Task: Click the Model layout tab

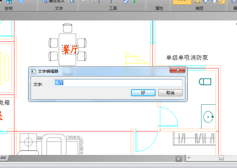Action: click(x=3, y=158)
